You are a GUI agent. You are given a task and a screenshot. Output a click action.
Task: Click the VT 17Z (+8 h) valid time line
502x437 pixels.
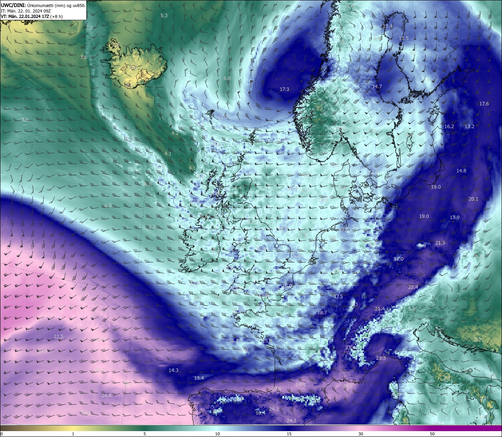coord(32,16)
